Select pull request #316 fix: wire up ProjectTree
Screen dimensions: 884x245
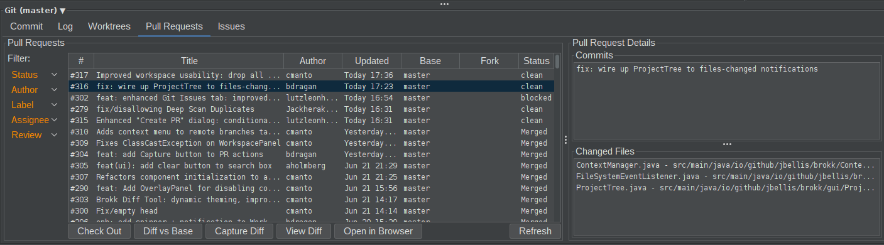311,87
